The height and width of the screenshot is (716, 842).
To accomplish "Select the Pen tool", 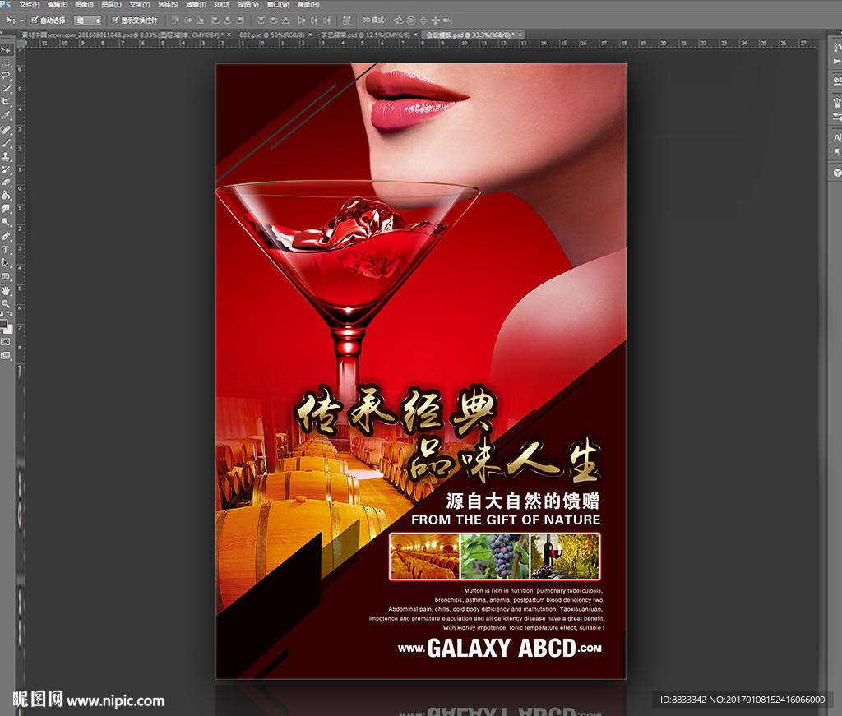I will (x=6, y=236).
